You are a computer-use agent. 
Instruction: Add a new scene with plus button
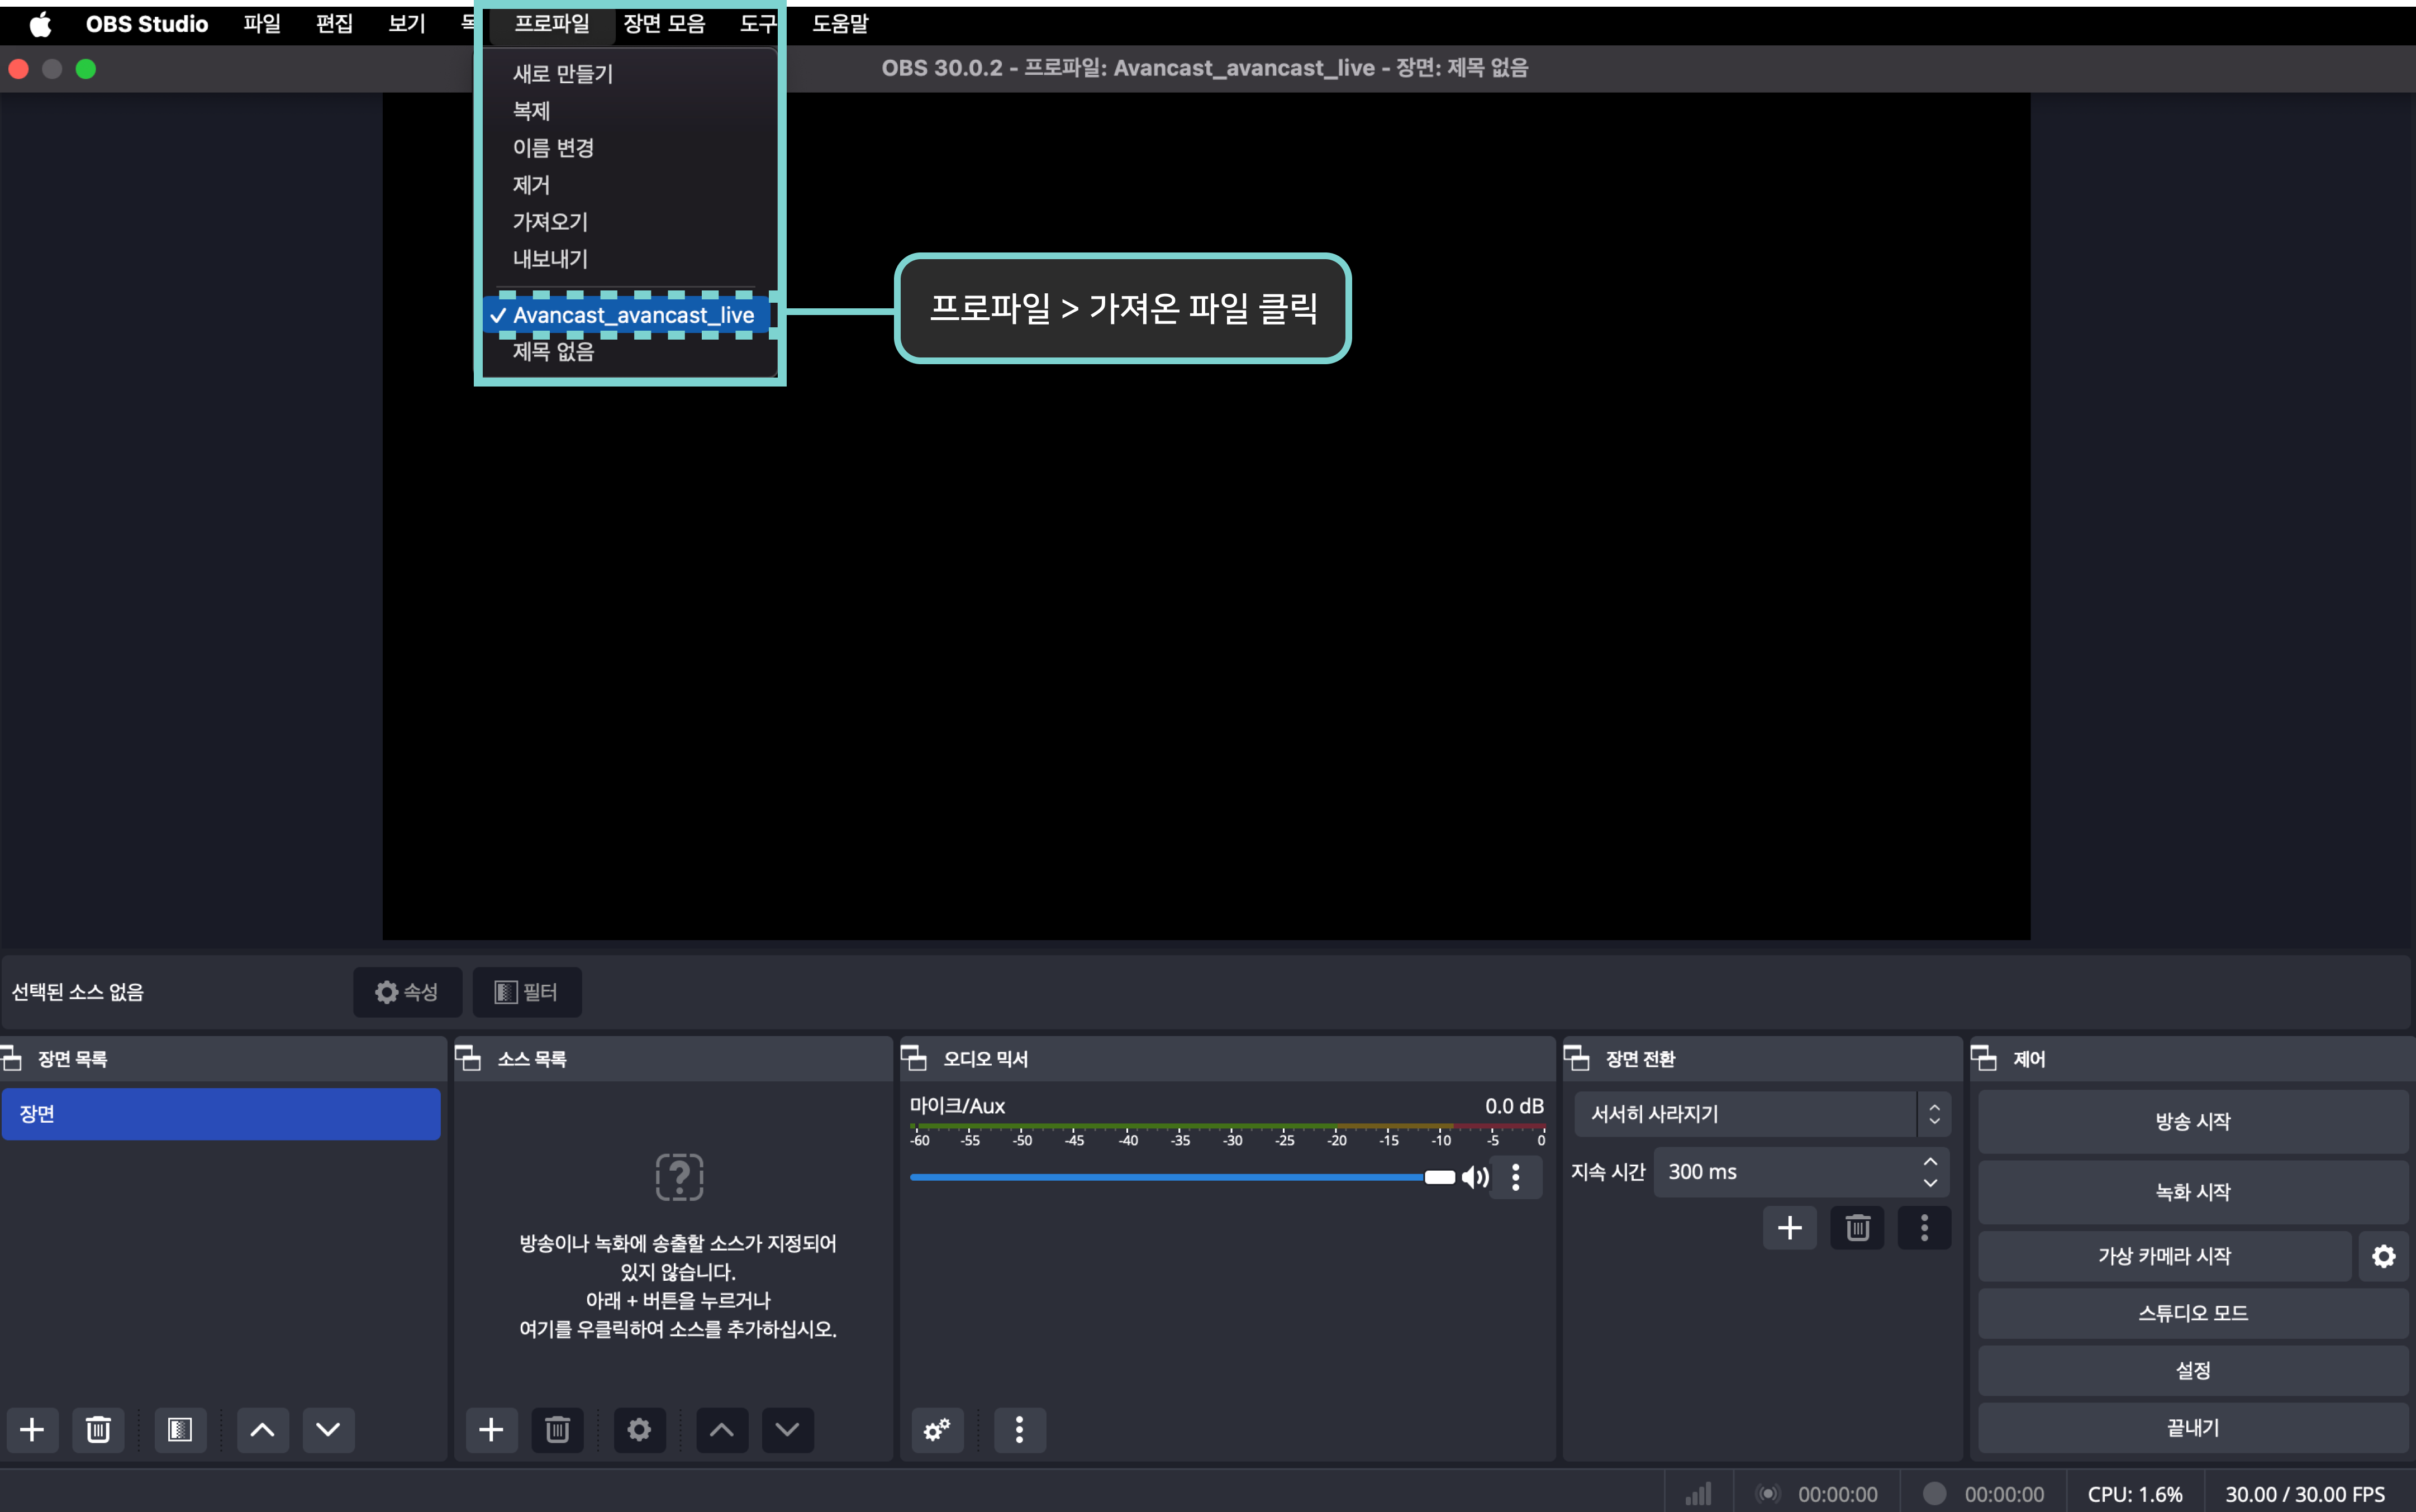32,1429
